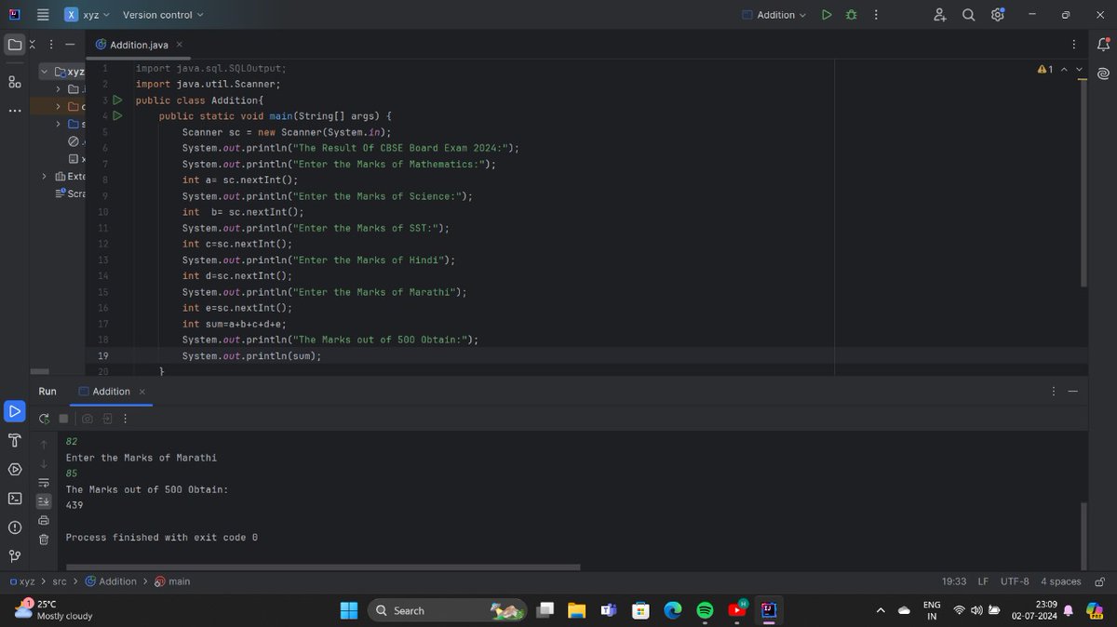
Task: Collapse the xyz project root node
Action: click(45, 72)
